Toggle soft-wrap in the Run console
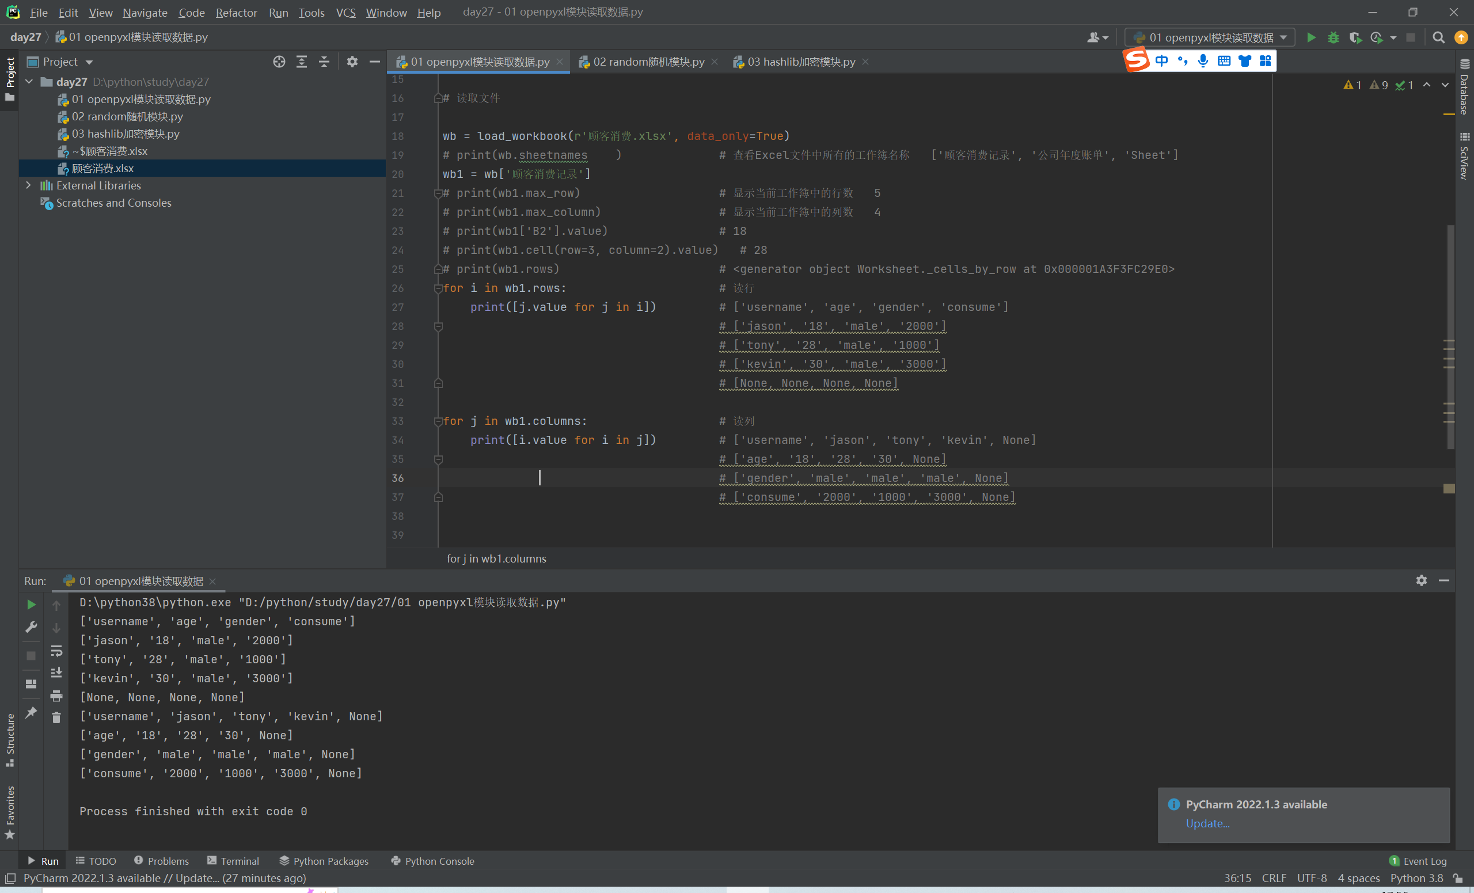 [x=56, y=650]
